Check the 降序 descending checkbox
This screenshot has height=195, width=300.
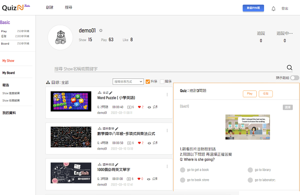tap(162, 81)
